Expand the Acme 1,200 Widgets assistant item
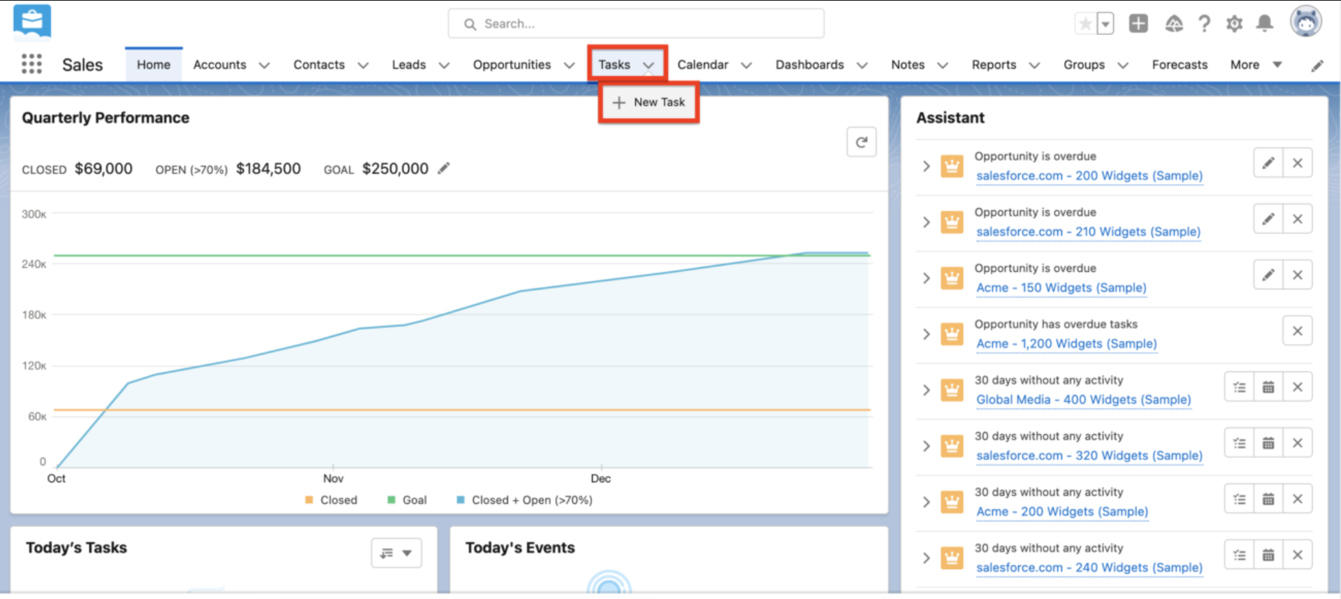The image size is (1341, 599). coord(926,334)
